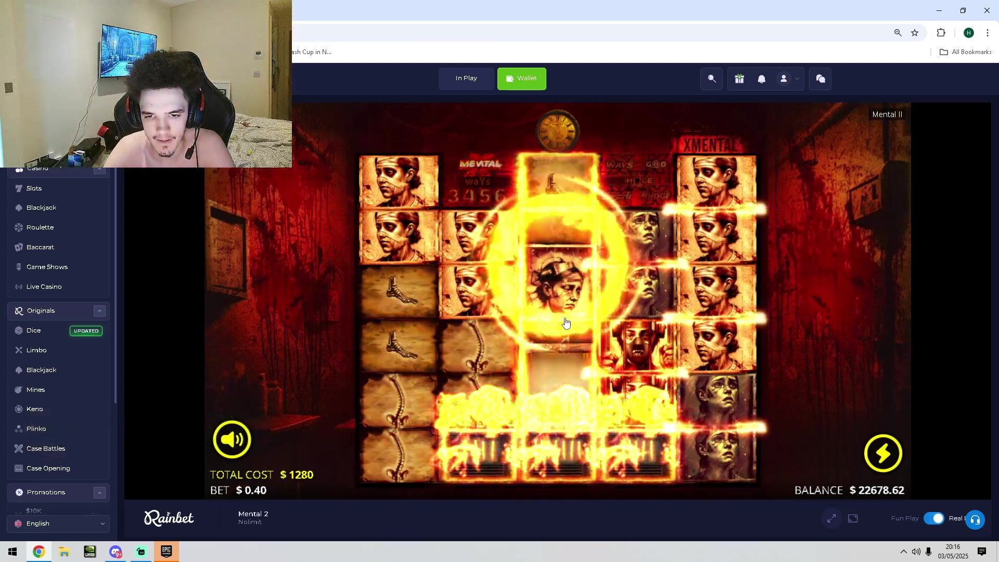Click the Mental 2 game title
The image size is (999, 562).
[253, 514]
